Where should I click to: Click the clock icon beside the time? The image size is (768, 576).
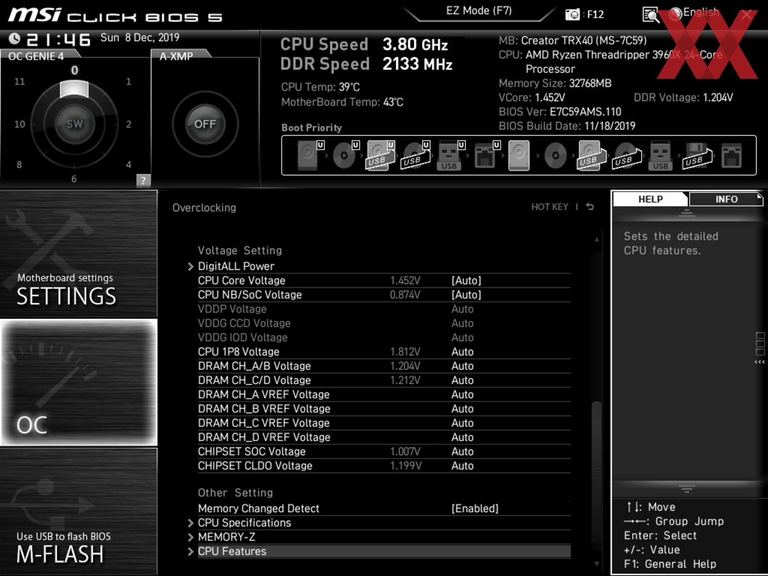click(x=15, y=38)
